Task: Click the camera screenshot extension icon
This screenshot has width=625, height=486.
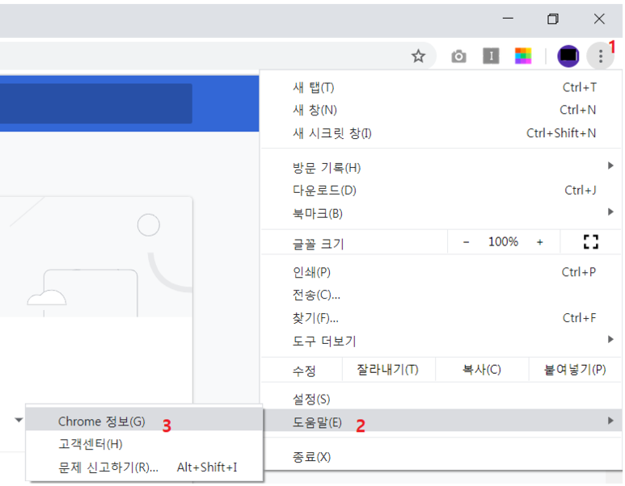Action: (458, 57)
